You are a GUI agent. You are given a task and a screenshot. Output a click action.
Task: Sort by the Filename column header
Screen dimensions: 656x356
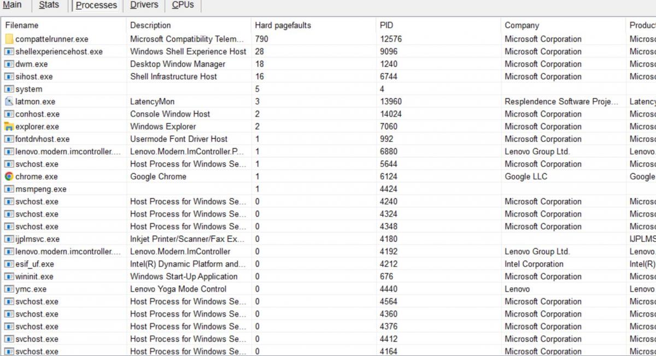65,25
